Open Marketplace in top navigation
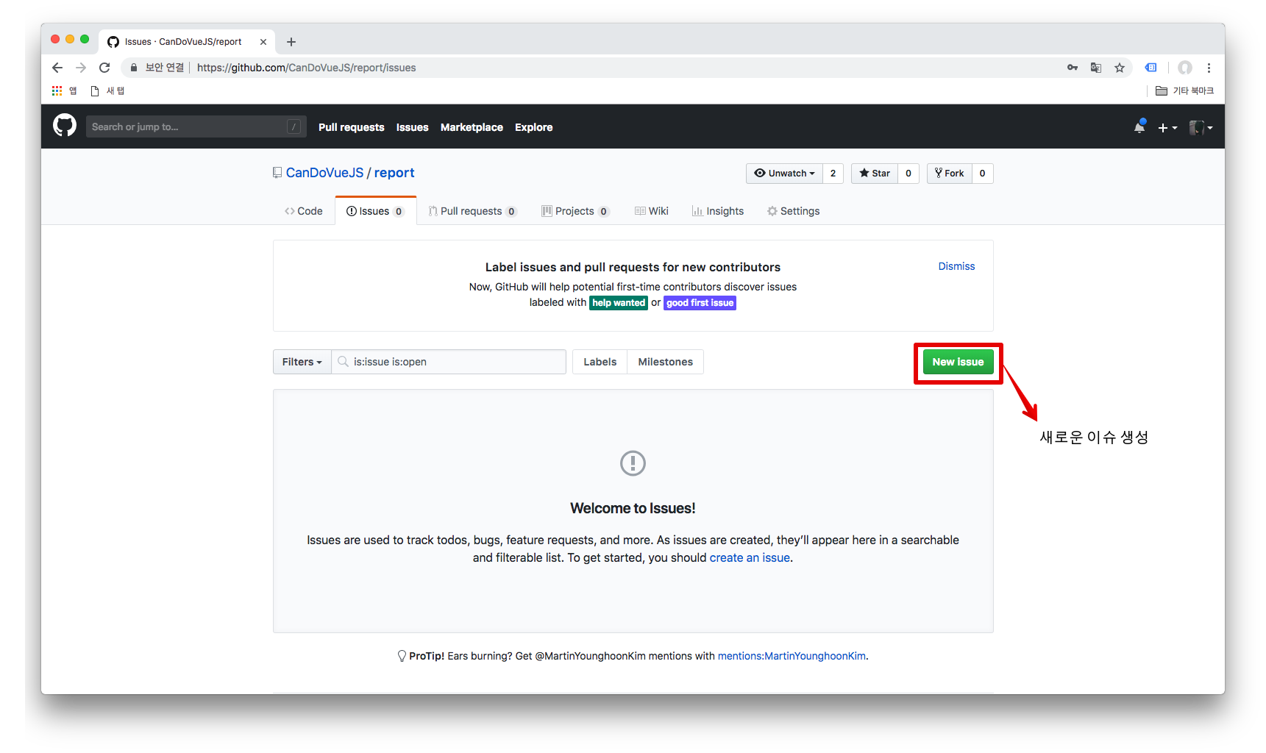 point(472,127)
